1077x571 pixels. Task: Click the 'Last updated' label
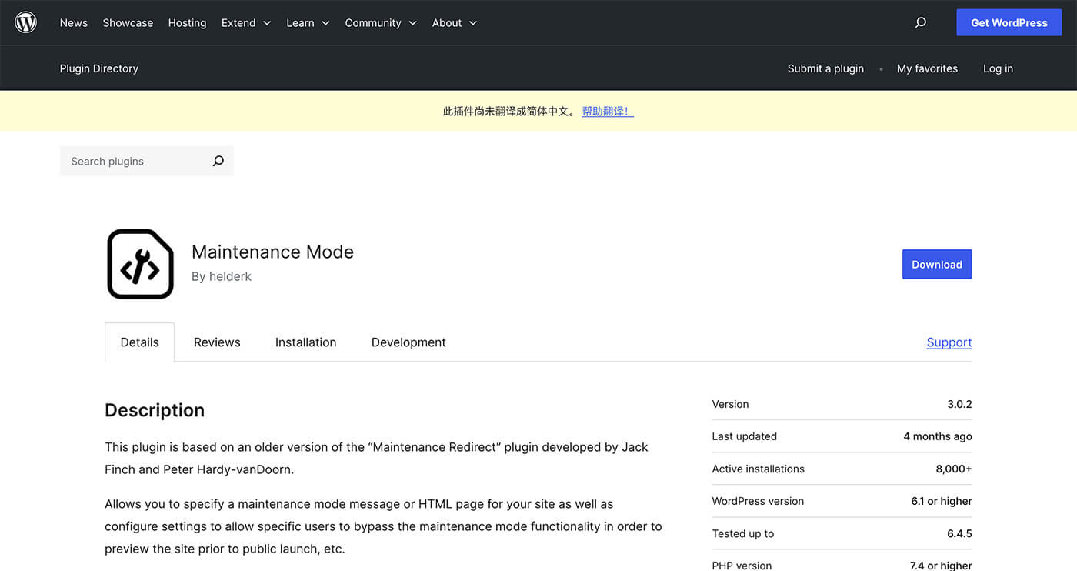point(745,436)
